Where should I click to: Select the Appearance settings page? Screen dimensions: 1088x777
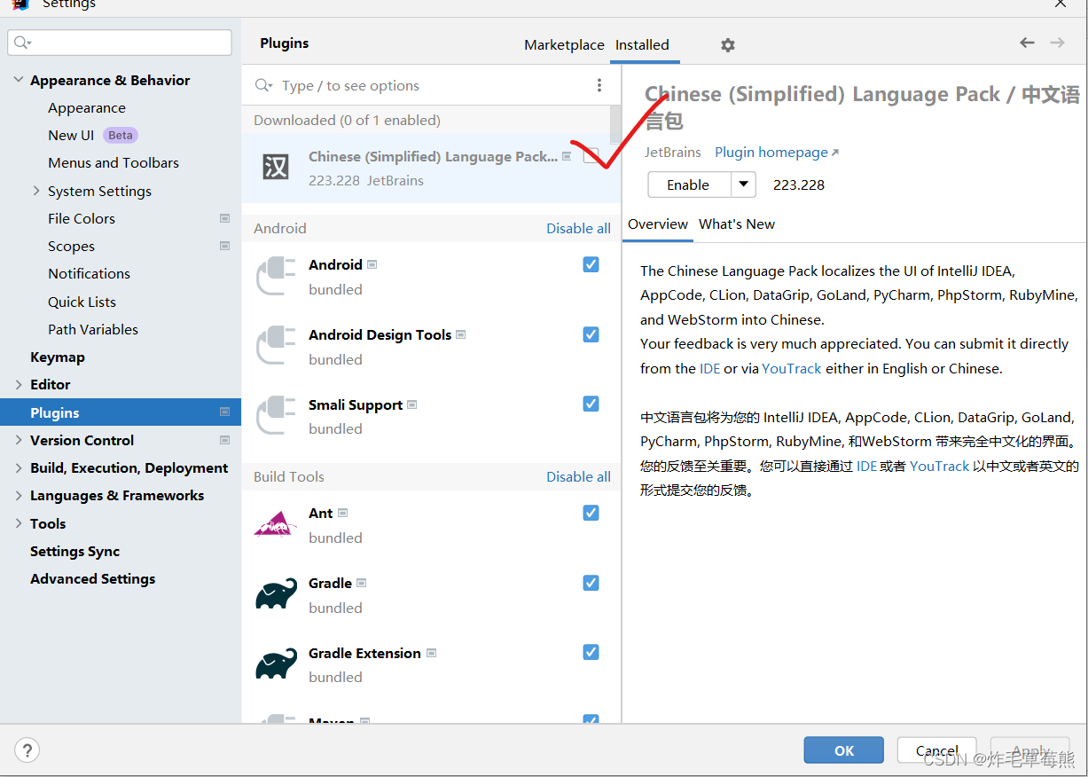pos(87,107)
